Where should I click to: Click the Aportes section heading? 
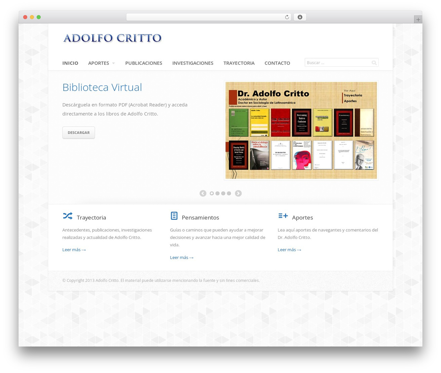[302, 217]
